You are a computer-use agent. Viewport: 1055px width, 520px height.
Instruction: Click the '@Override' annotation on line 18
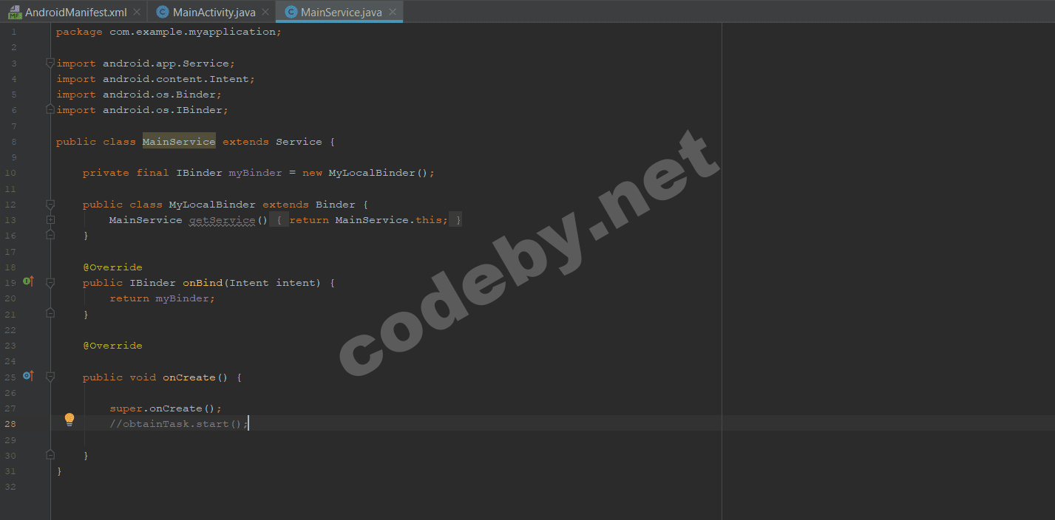point(112,267)
